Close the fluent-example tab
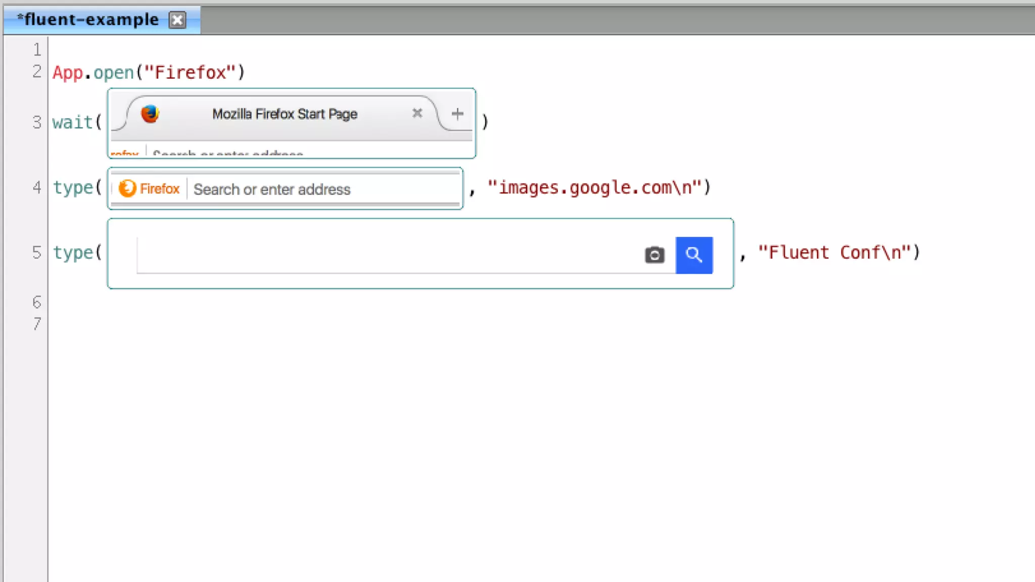 tap(177, 20)
